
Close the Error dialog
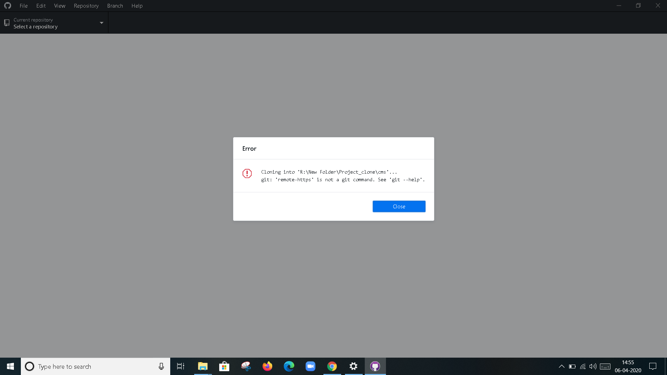click(399, 206)
